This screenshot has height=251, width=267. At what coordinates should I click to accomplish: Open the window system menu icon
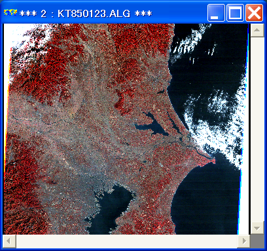pyautogui.click(x=10, y=13)
